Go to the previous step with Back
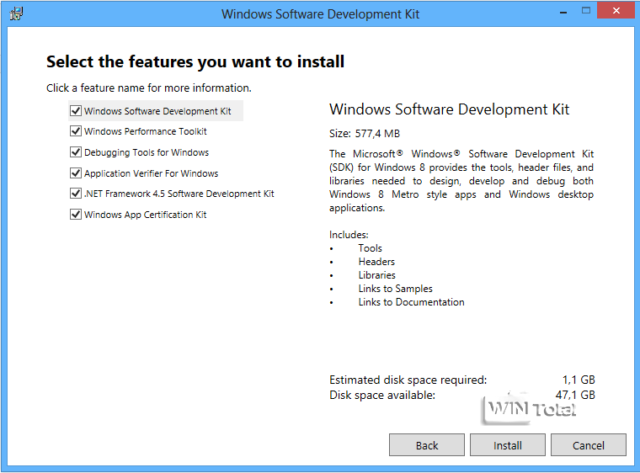Viewport: 640px width, 473px height. click(427, 445)
